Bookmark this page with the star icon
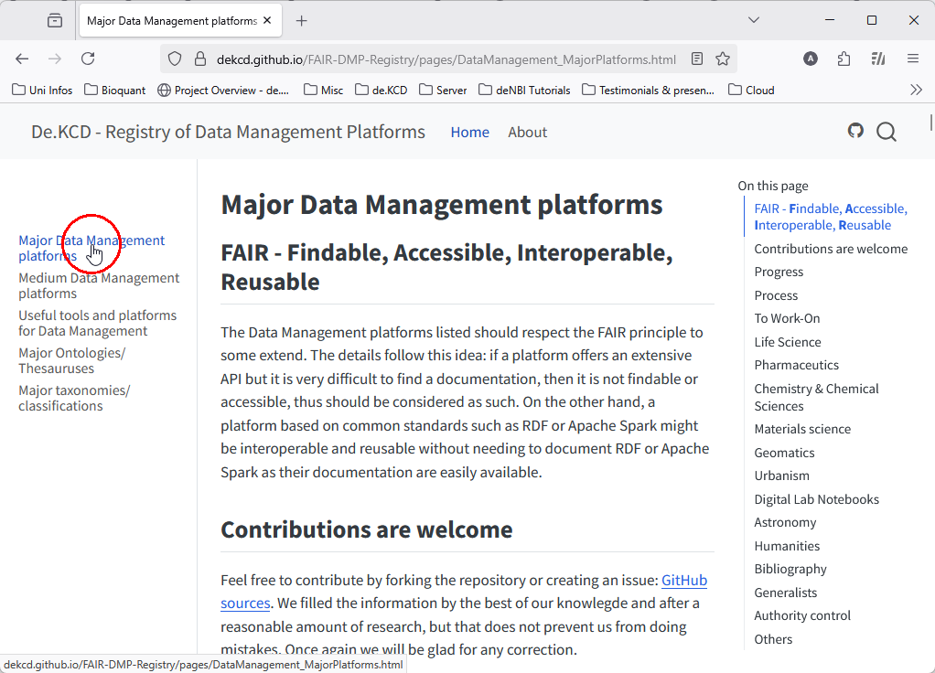 pos(723,59)
